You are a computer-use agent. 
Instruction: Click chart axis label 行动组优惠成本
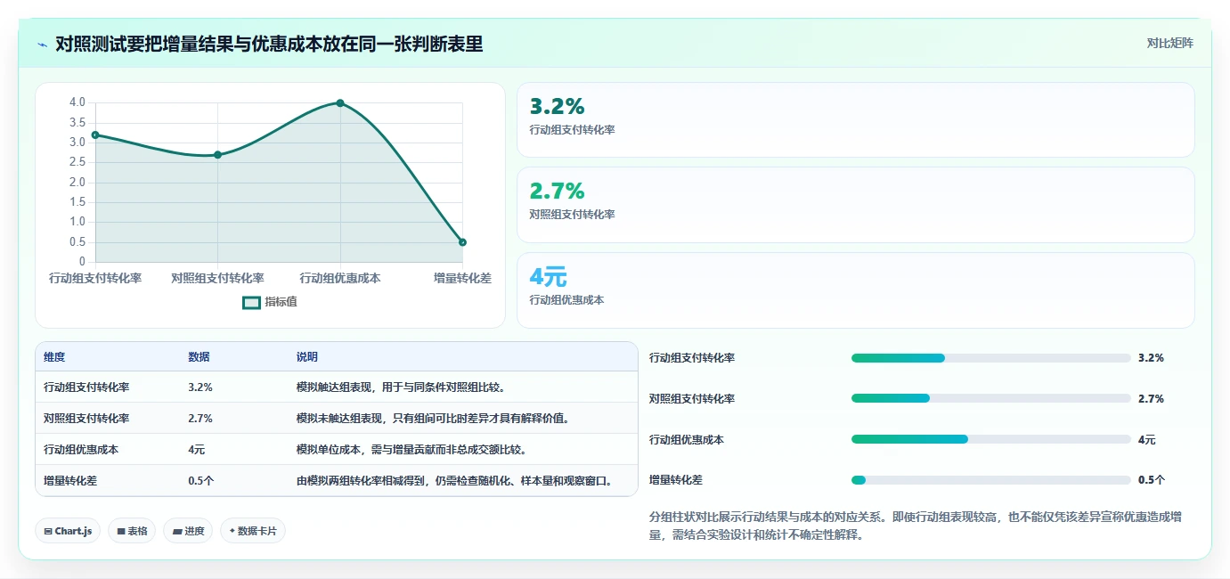pos(340,278)
